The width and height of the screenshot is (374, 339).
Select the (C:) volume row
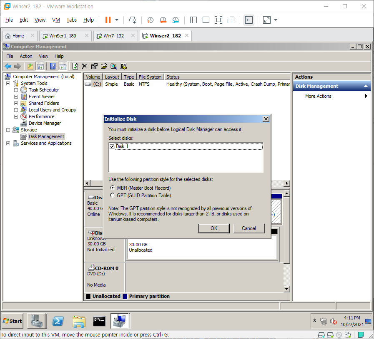[187, 84]
